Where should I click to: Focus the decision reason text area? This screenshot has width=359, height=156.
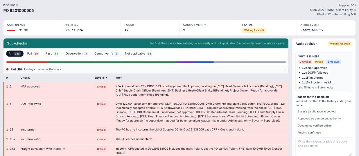pos(324,147)
